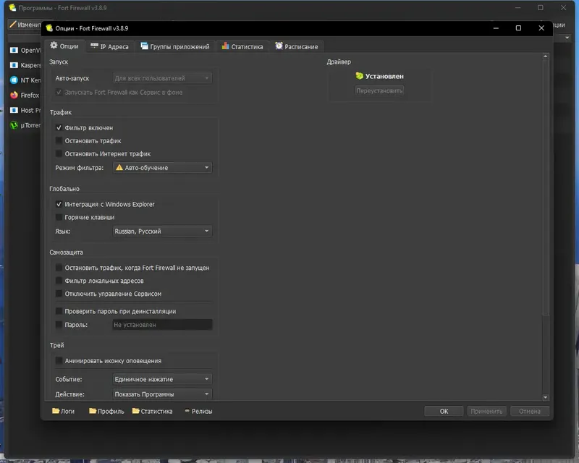This screenshot has height=463, width=579.
Task: Switch to the IP Адреса tab
Action: point(110,46)
